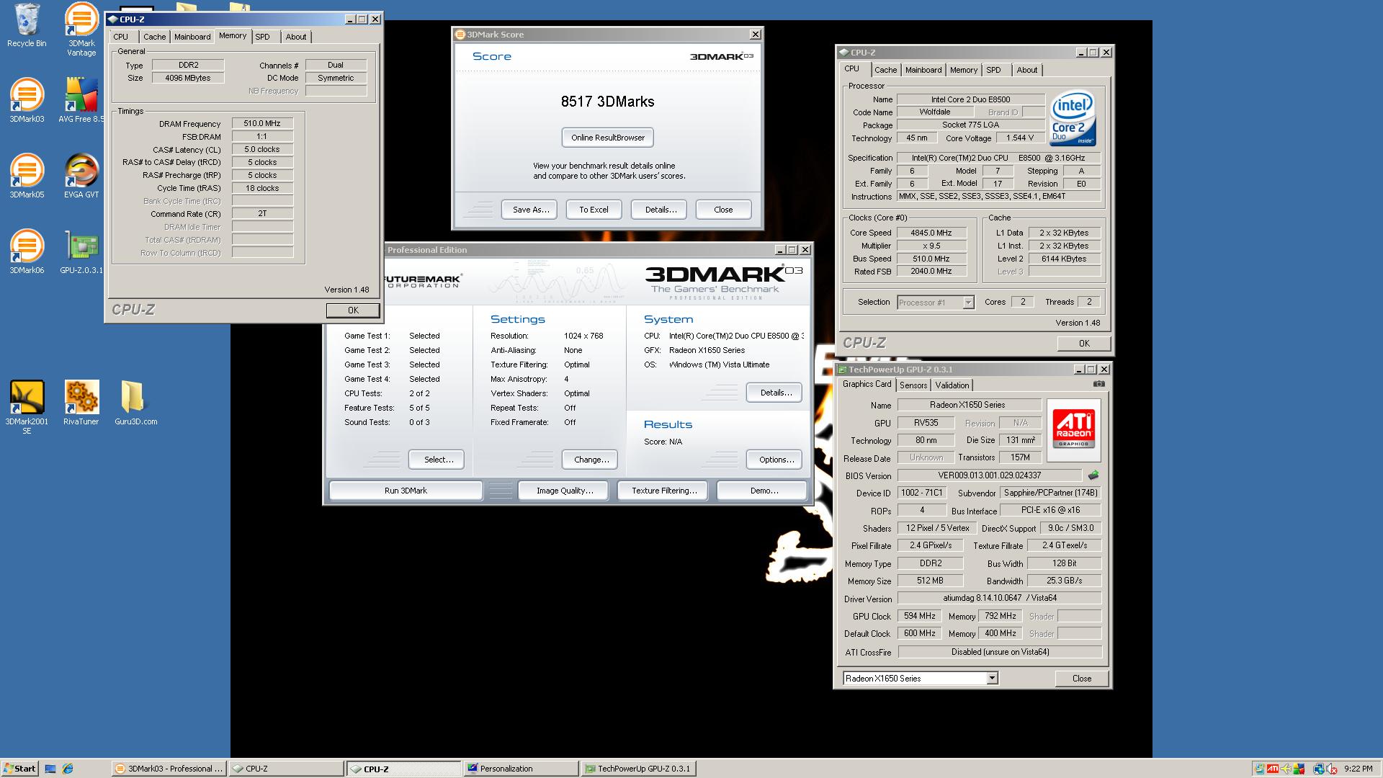Click OK in Memory CPU-Z window
The height and width of the screenshot is (778, 1383).
(x=353, y=310)
